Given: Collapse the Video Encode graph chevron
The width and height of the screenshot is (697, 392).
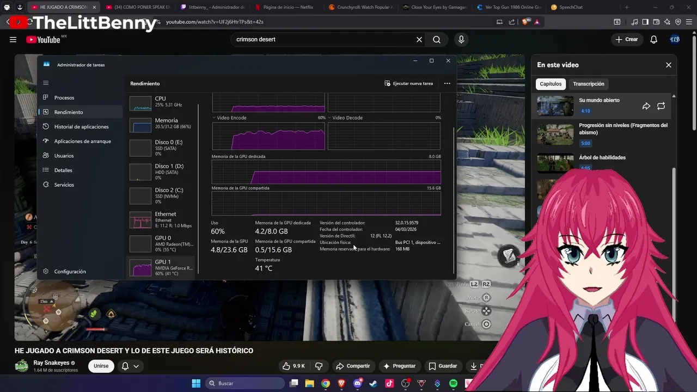Looking at the screenshot, I should click(214, 118).
